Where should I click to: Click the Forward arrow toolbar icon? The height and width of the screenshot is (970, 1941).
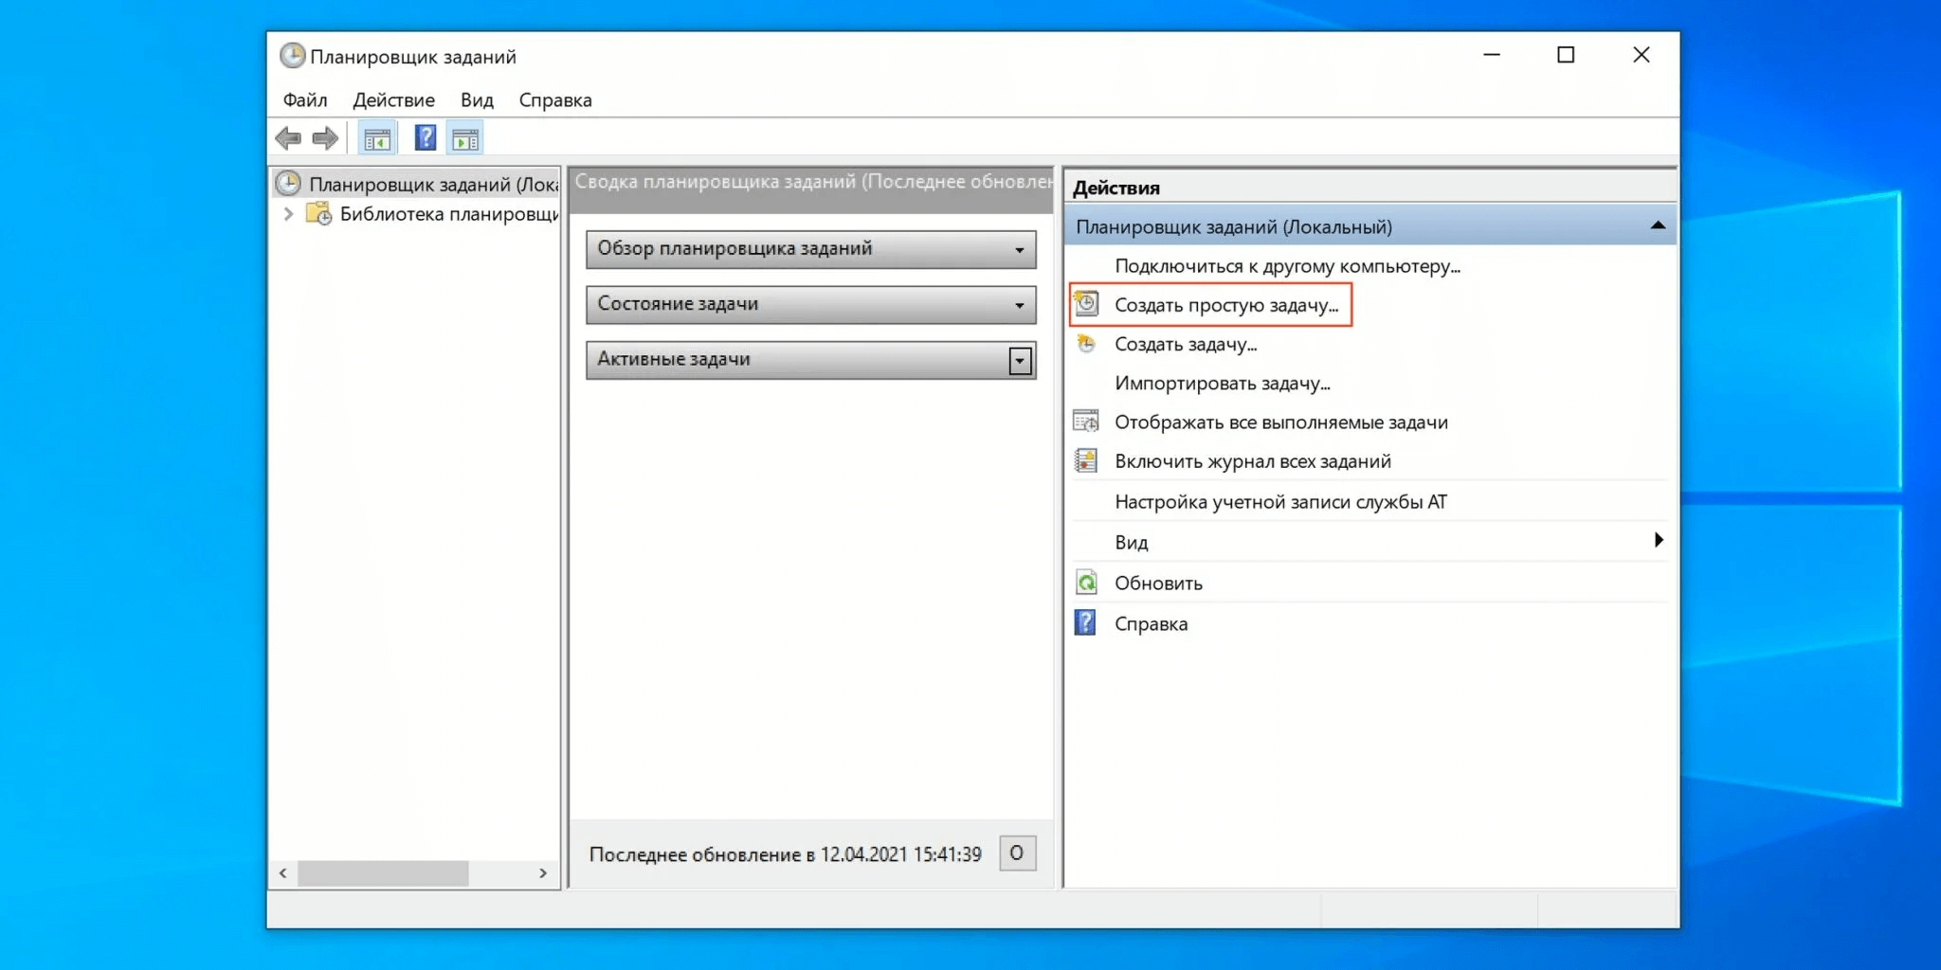coord(325,139)
